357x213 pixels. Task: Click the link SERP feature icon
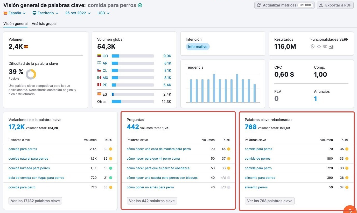point(325,47)
